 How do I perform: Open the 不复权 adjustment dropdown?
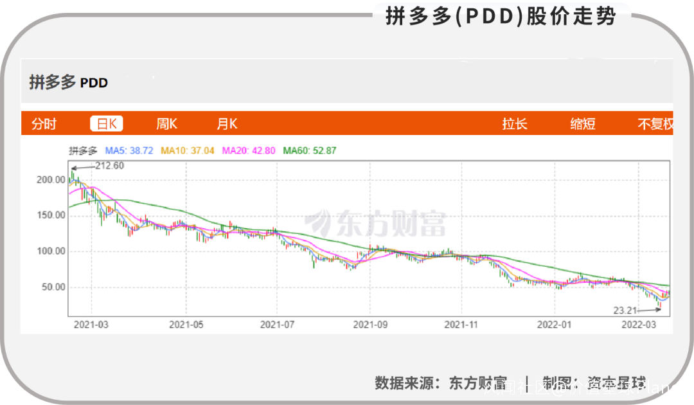655,124
